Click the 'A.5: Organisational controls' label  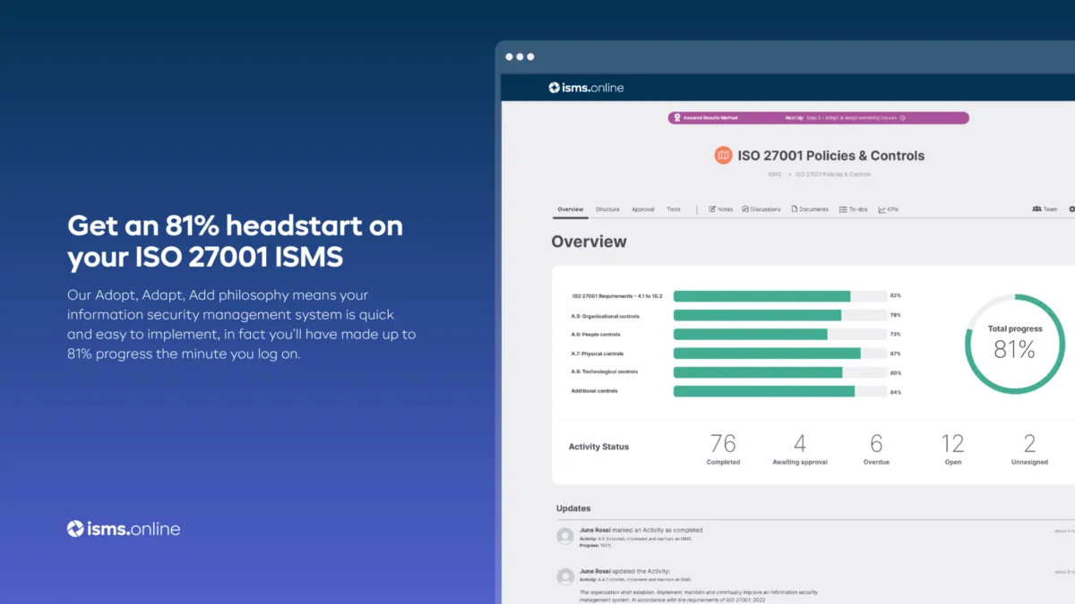coord(606,316)
